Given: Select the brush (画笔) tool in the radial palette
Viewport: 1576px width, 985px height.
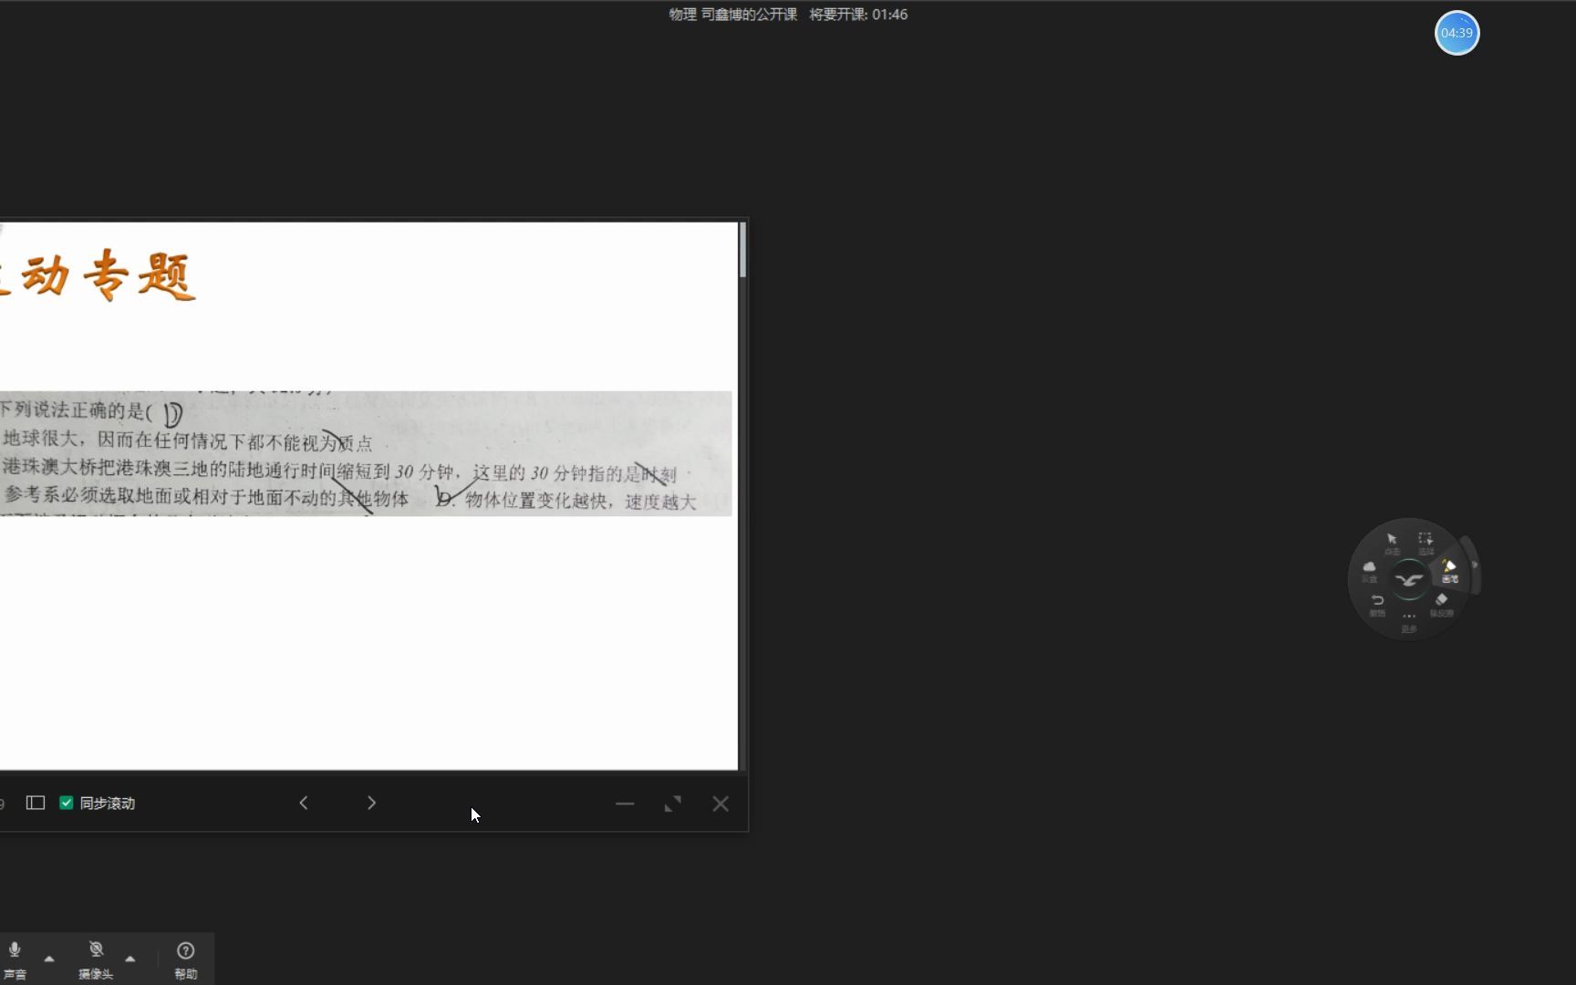Looking at the screenshot, I should pos(1449,570).
